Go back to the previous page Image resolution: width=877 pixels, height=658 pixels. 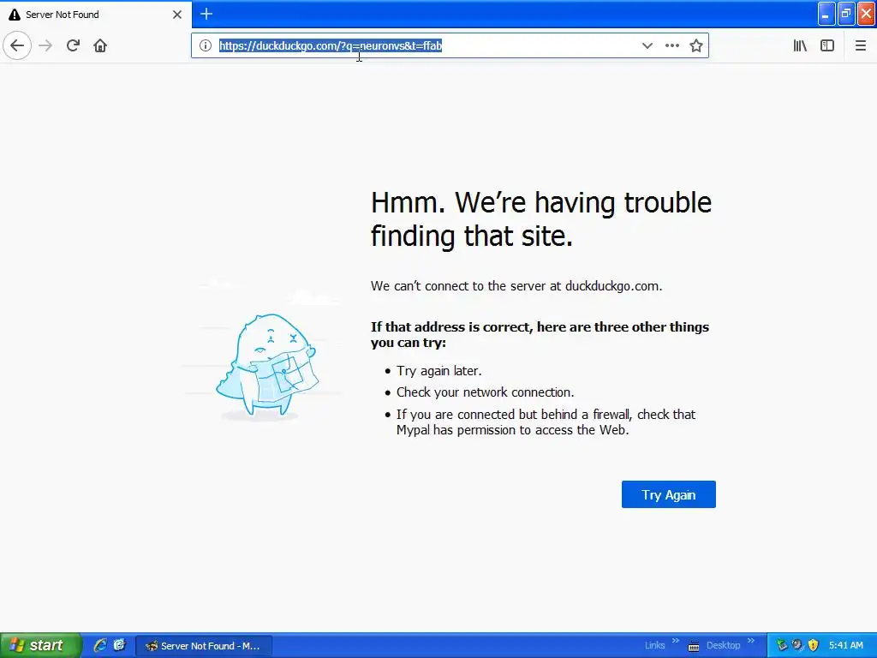(x=17, y=45)
